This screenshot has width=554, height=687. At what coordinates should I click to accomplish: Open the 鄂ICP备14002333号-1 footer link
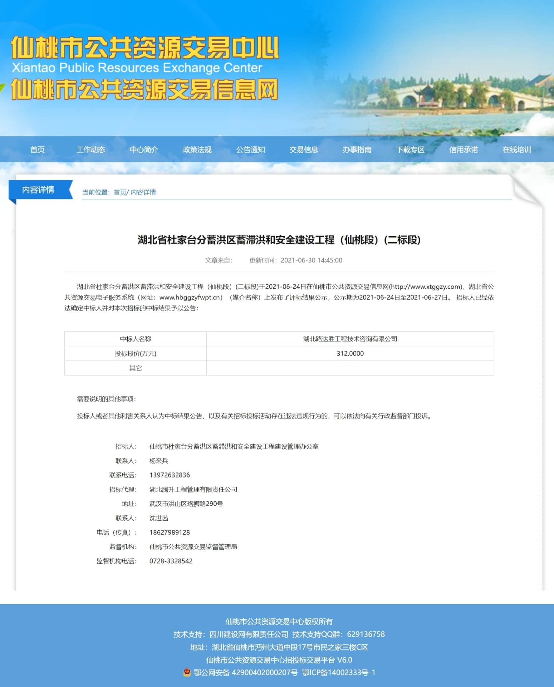339,672
